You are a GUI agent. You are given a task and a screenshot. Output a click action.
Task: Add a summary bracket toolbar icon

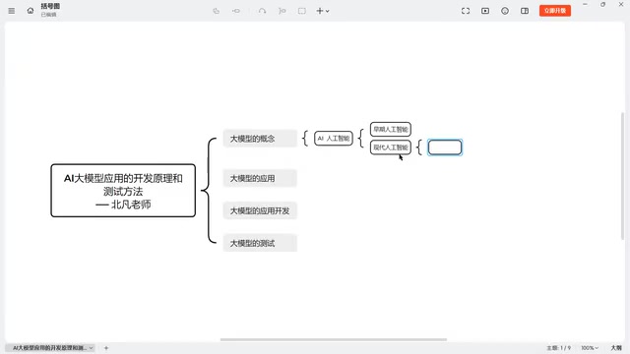click(283, 11)
